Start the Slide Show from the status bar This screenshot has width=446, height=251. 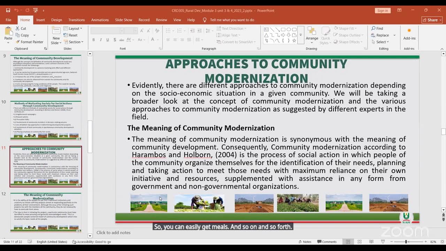[383, 242]
